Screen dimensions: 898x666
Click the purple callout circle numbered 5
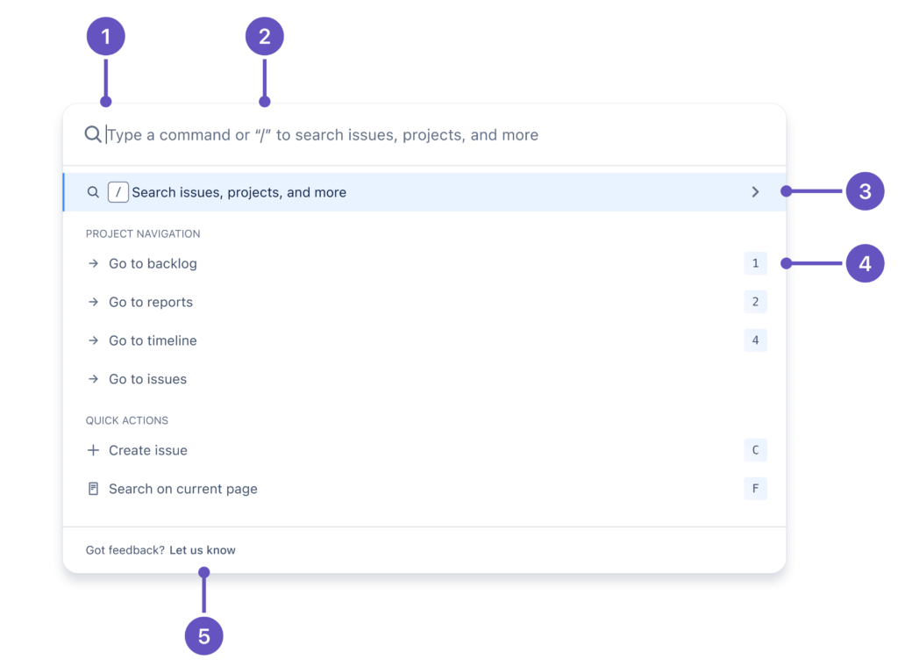203,635
